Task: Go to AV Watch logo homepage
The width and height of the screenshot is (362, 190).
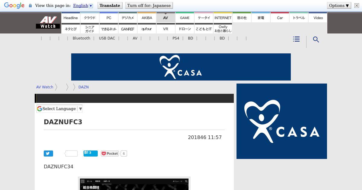Action: tap(48, 23)
